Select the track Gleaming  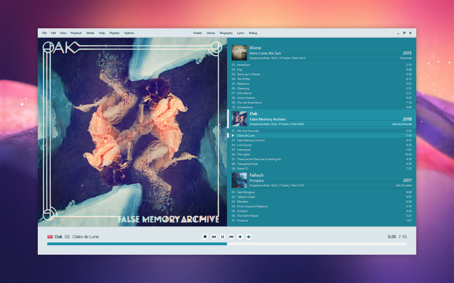tap(321, 88)
